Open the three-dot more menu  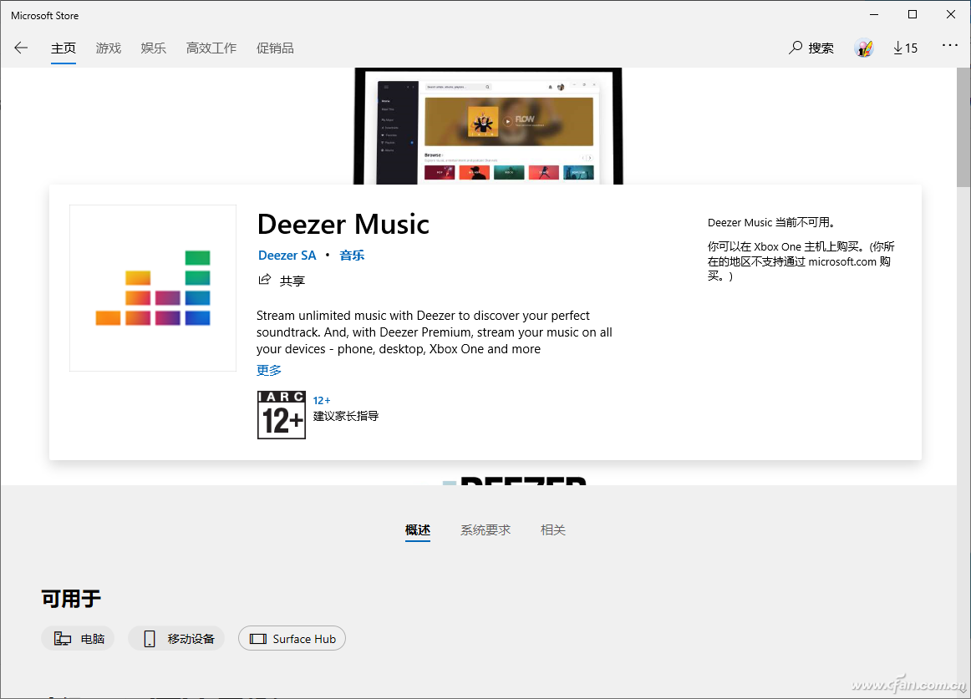point(950,45)
